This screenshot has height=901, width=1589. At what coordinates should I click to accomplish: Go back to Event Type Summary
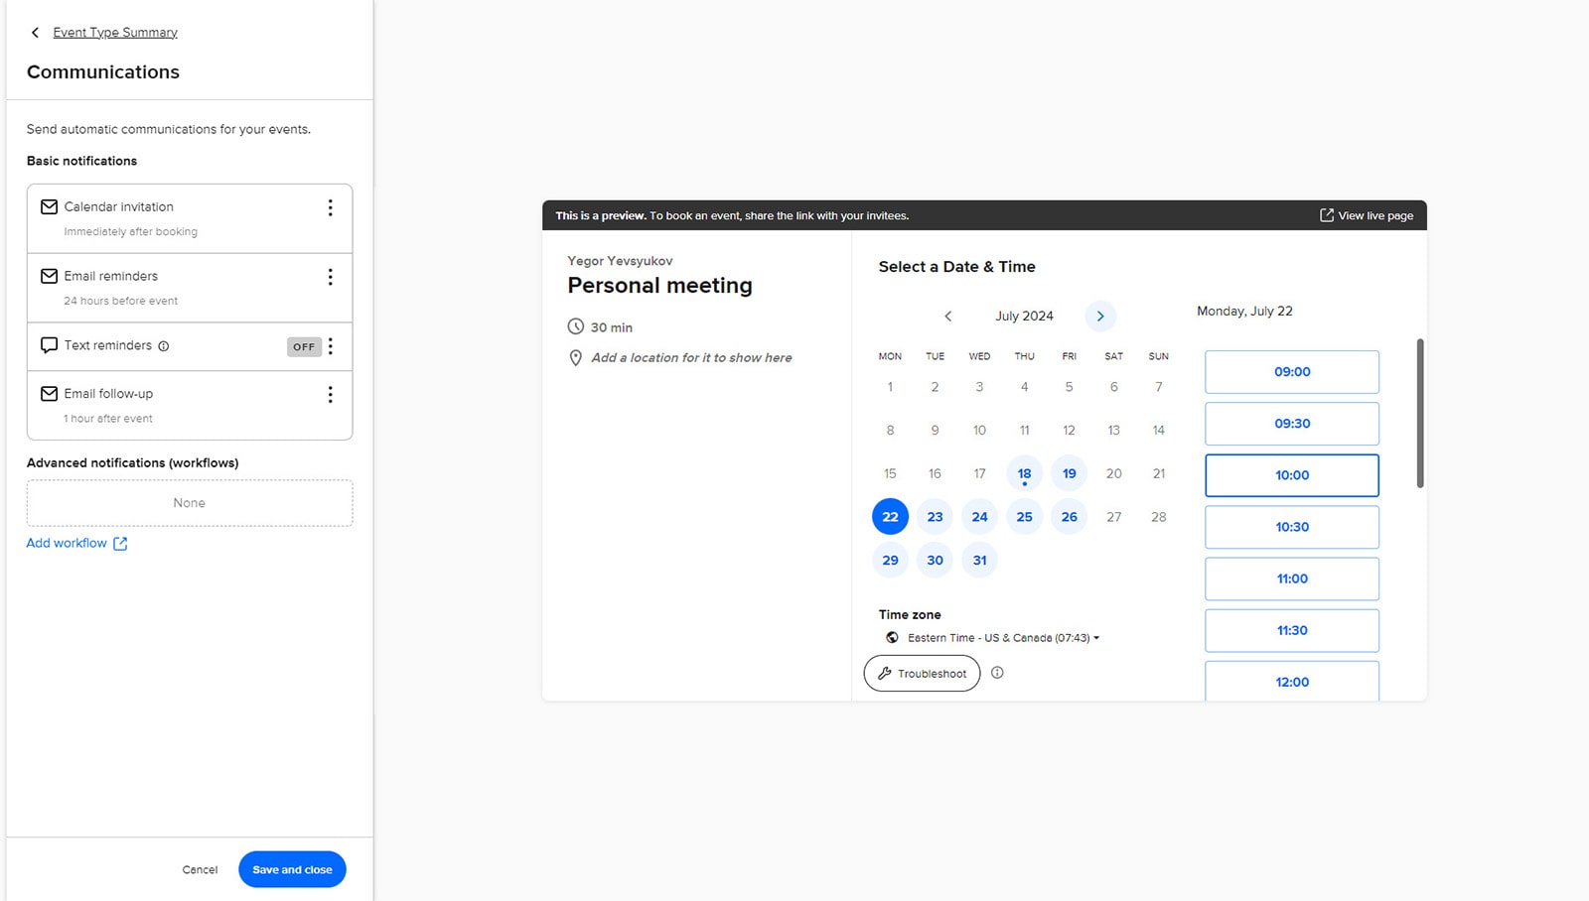(115, 32)
